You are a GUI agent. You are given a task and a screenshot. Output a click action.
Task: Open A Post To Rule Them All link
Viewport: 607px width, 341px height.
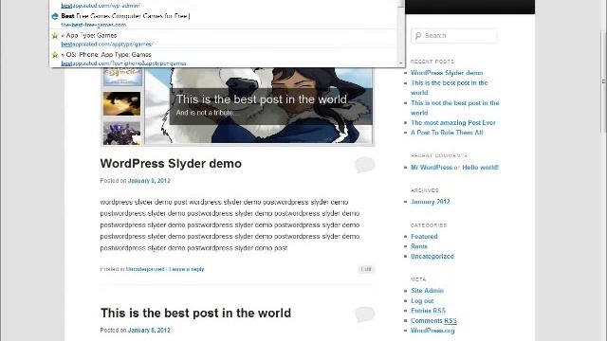447,133
